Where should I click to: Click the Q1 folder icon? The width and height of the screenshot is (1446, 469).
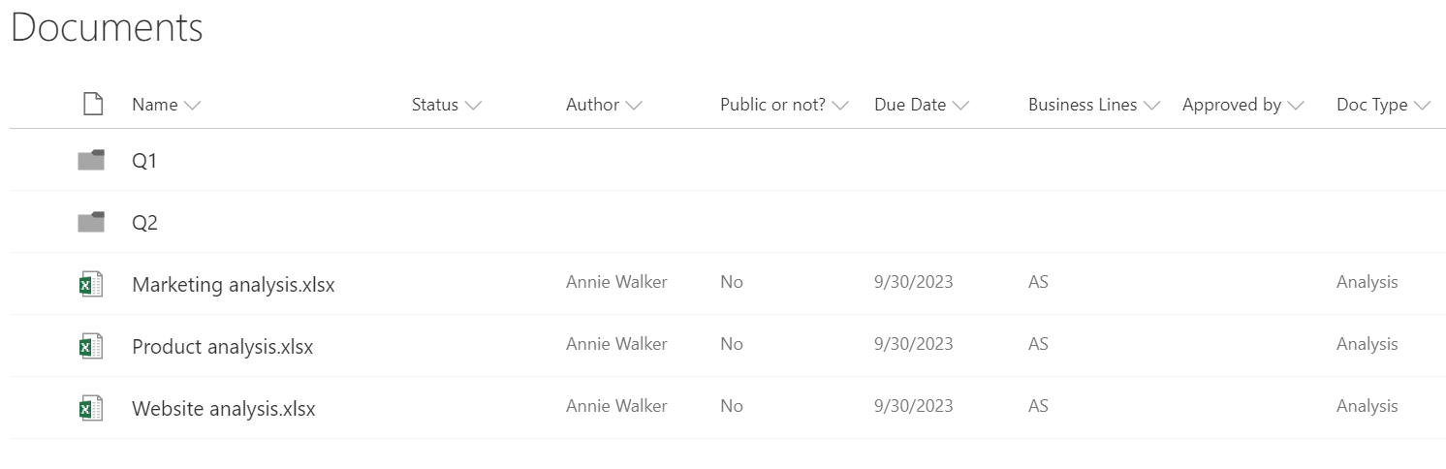coord(91,161)
